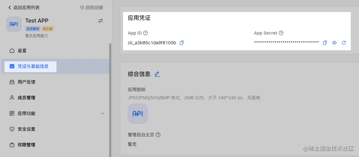The image size is (359, 157).
Task: Edit 综合信息 with the pencil icon
Action: (x=157, y=74)
